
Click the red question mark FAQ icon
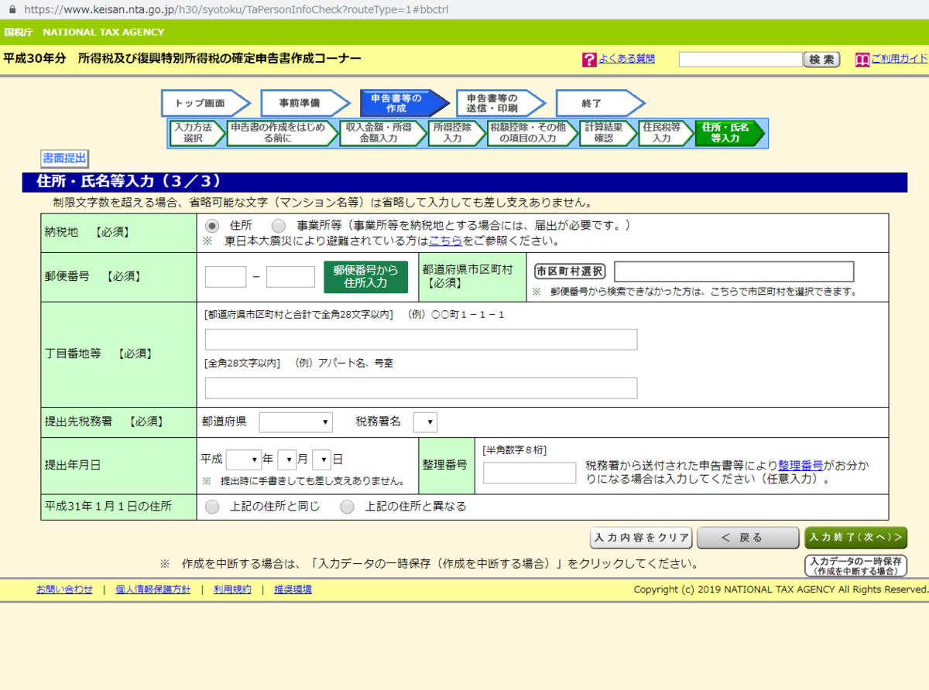pos(589,60)
